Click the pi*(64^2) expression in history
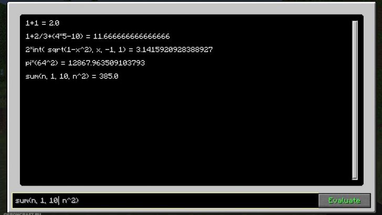The image size is (382, 215). coord(41,63)
